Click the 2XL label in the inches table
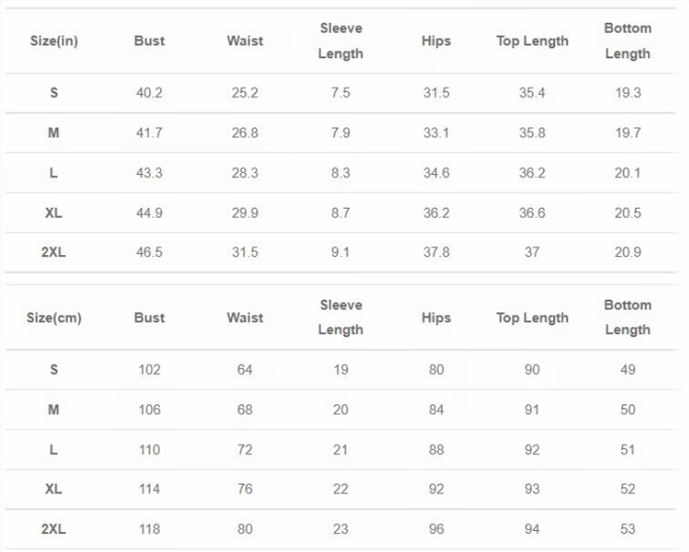Viewport: 689px width, 552px height. pyautogui.click(x=54, y=252)
